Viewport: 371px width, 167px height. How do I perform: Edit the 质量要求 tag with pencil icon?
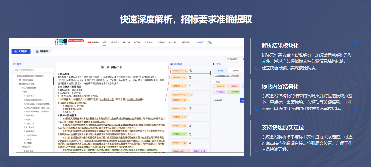point(185,86)
